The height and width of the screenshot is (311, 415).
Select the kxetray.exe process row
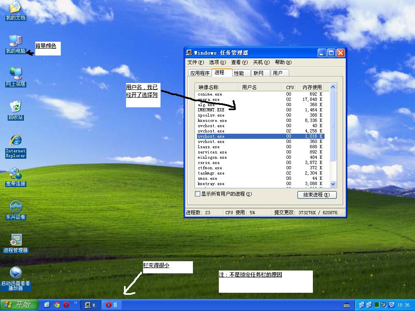(x=261, y=183)
